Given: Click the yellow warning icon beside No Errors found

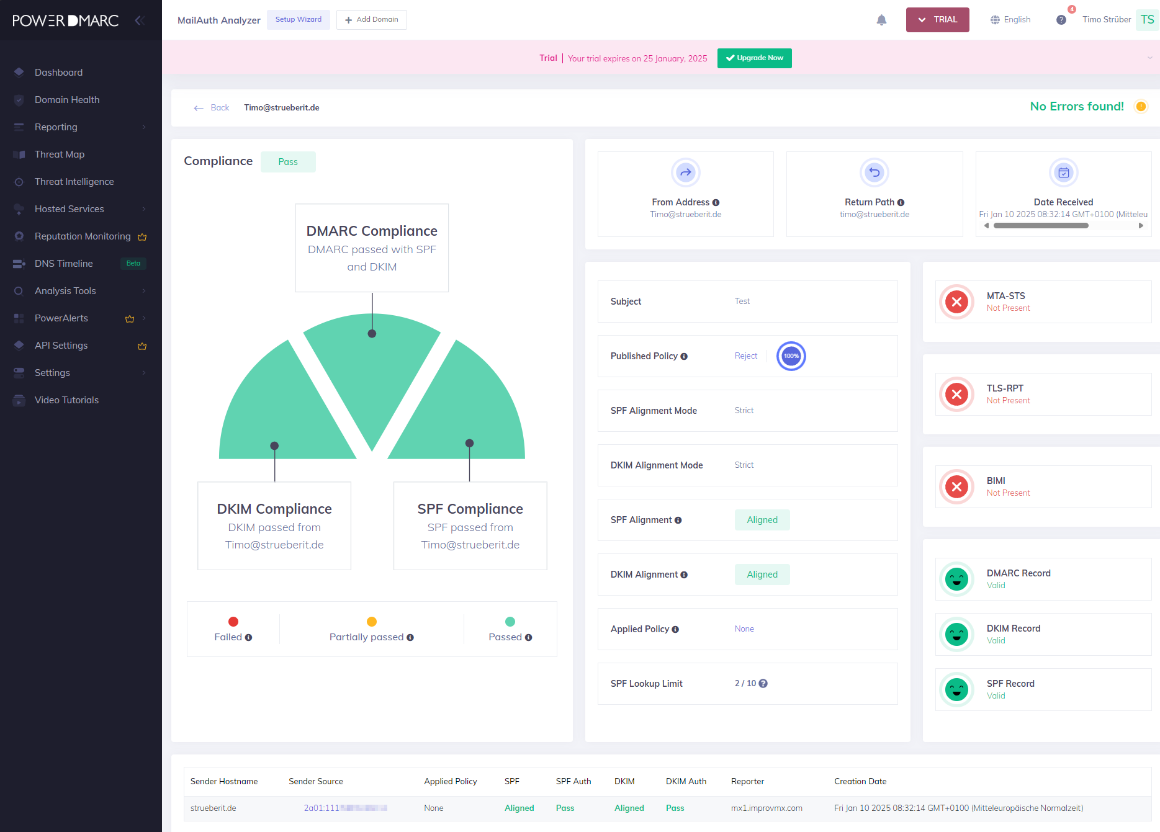Looking at the screenshot, I should 1141,107.
